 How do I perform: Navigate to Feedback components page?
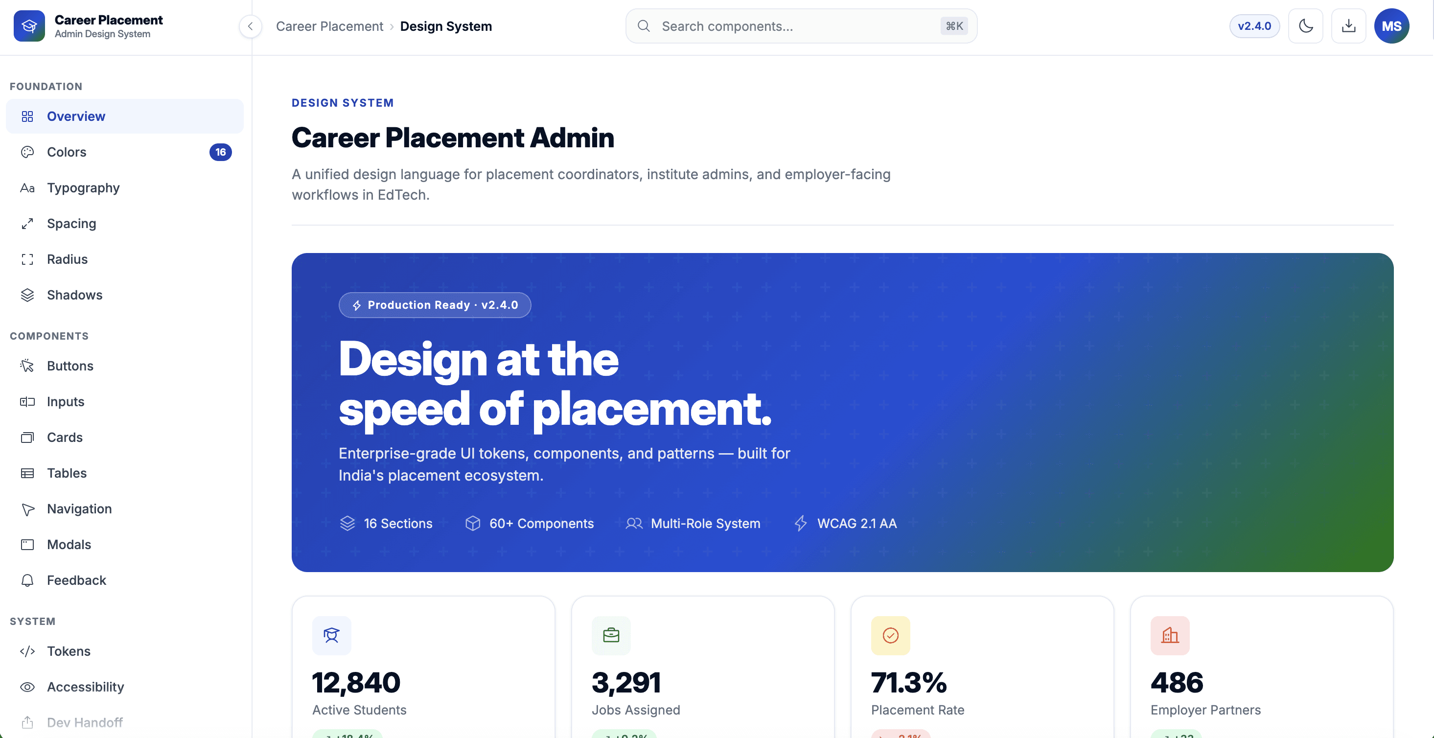coord(125,580)
